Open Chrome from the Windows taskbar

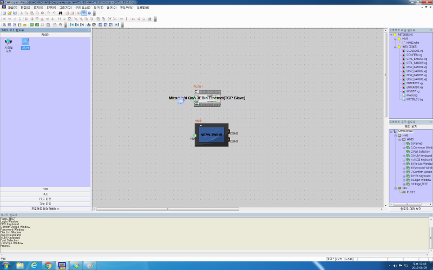48,265
